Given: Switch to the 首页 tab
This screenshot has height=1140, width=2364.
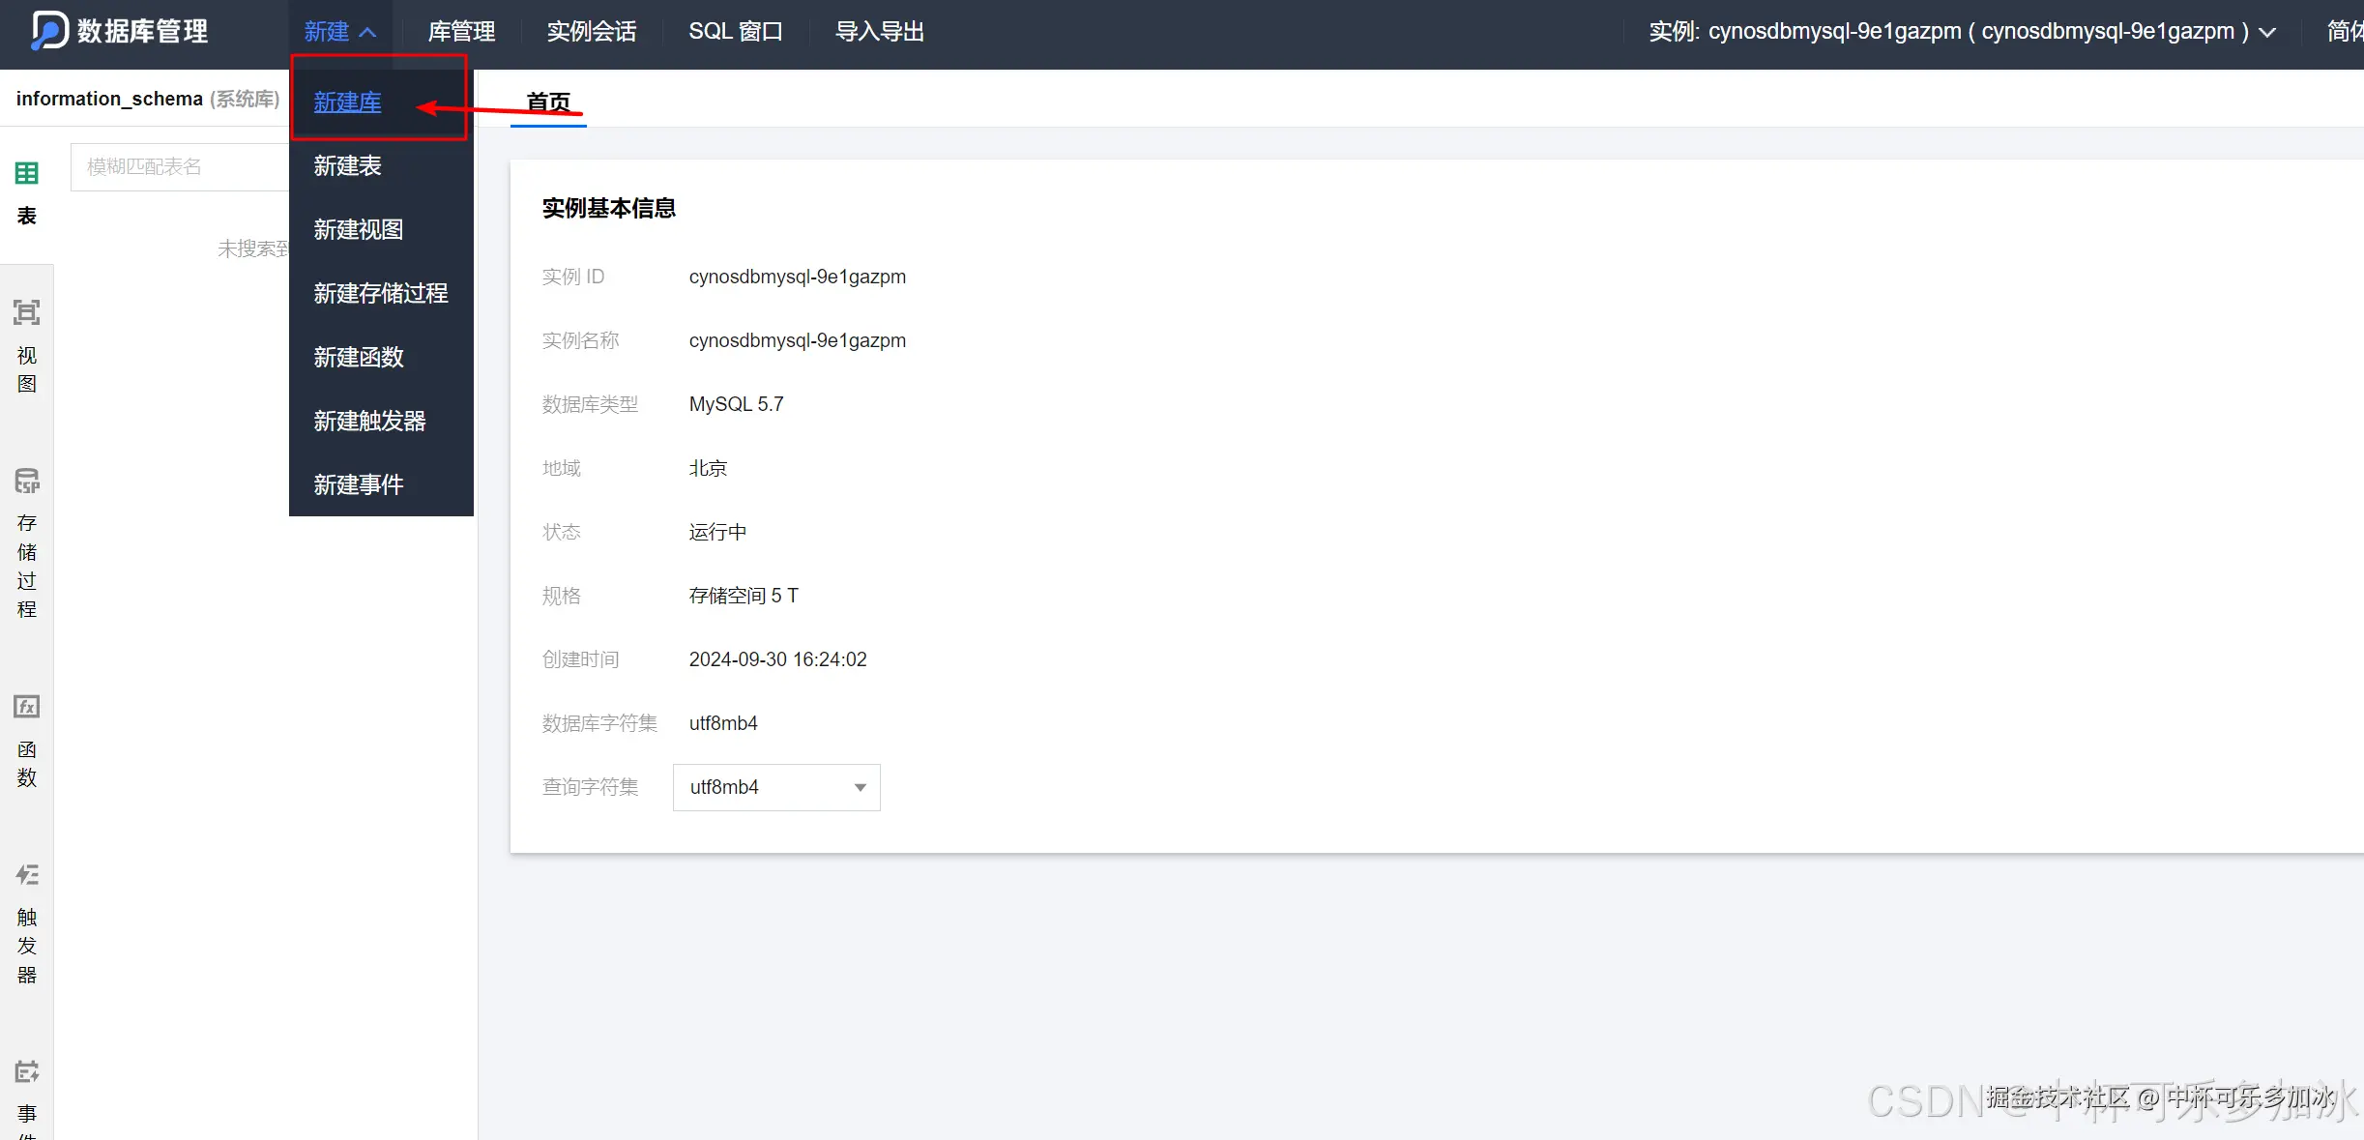Looking at the screenshot, I should pos(548,102).
